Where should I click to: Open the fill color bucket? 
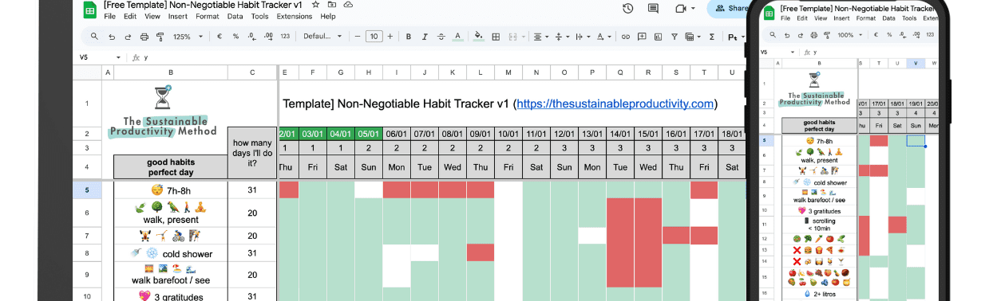point(479,37)
